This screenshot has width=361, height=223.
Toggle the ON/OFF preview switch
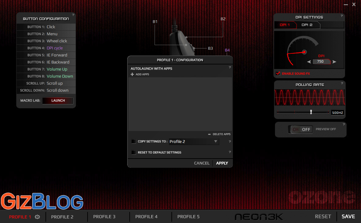(300, 129)
